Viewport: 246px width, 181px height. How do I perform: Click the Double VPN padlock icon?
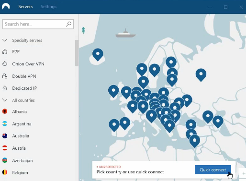[5, 76]
